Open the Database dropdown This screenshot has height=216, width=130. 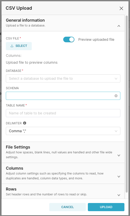(63, 78)
